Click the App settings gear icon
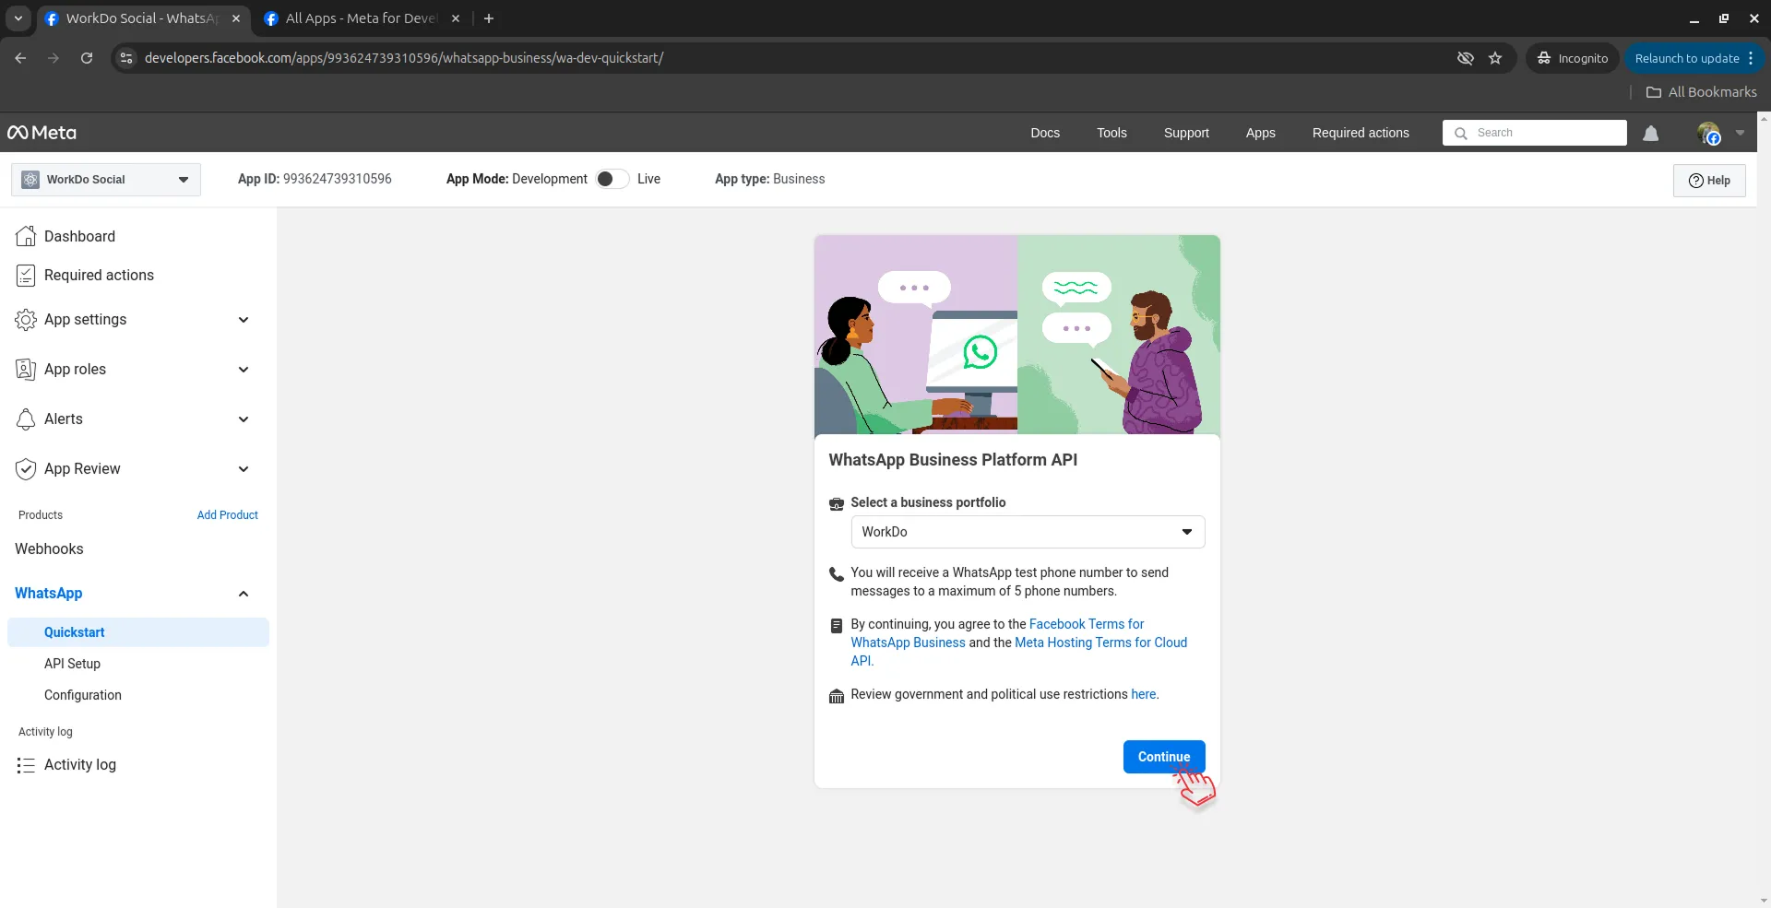1771x908 pixels. (26, 320)
